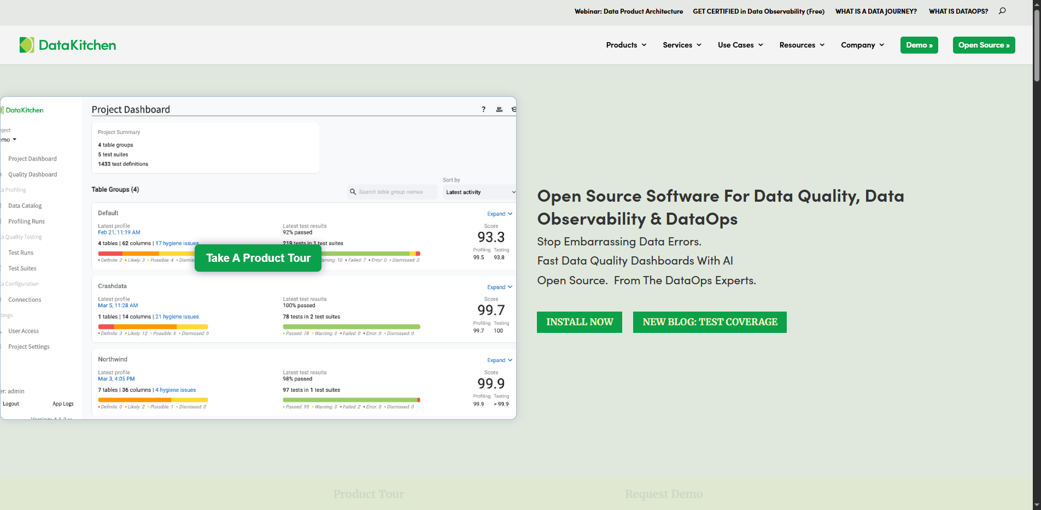
Task: Click the Project Dashboard page title
Action: tap(131, 109)
